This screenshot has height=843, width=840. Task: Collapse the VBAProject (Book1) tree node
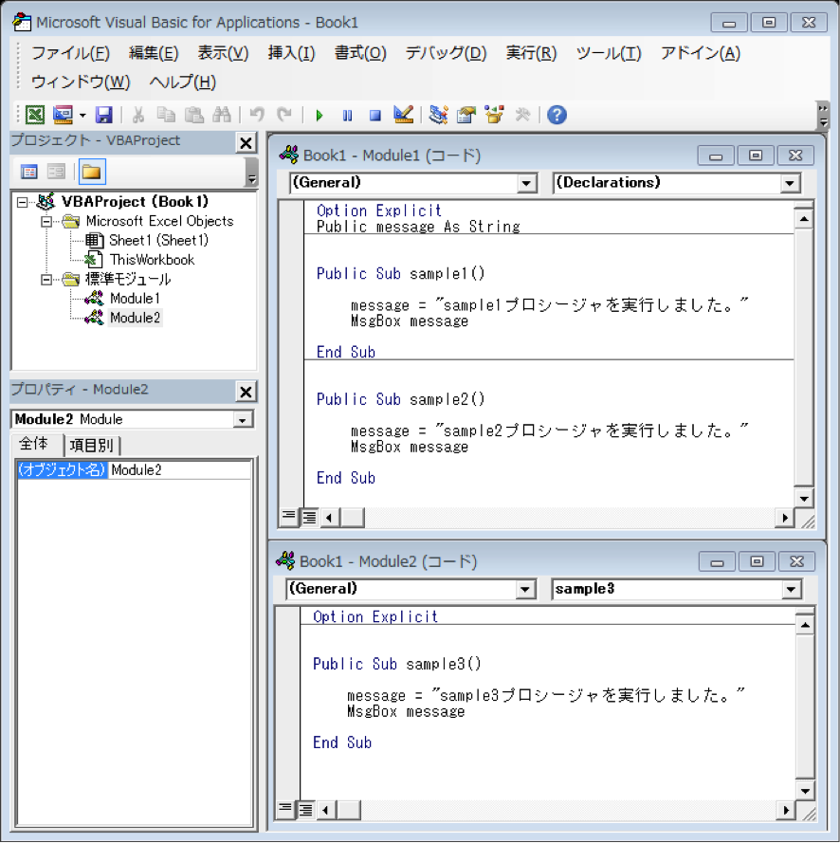pyautogui.click(x=23, y=203)
